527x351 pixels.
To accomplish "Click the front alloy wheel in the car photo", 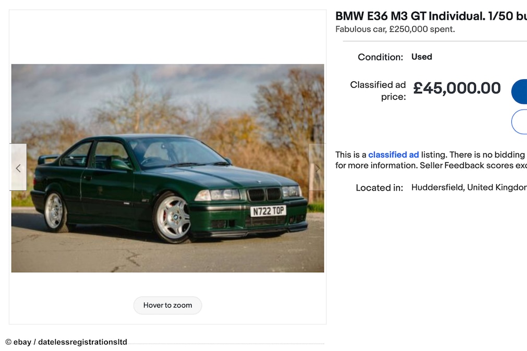I will point(173,217).
